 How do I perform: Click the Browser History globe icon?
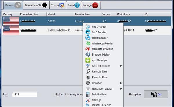coord(88,54)
